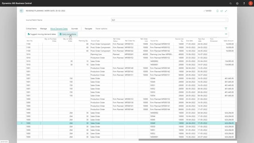Image resolution: width=254 pixels, height=143 pixels.
Task: Open the Navigate menu
Action: [89, 29]
